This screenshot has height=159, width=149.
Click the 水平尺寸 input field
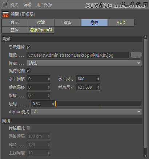point(88,79)
